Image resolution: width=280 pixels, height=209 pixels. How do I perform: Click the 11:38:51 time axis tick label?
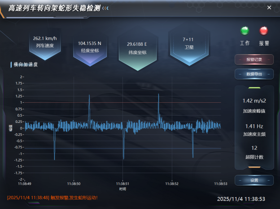coord(122,183)
